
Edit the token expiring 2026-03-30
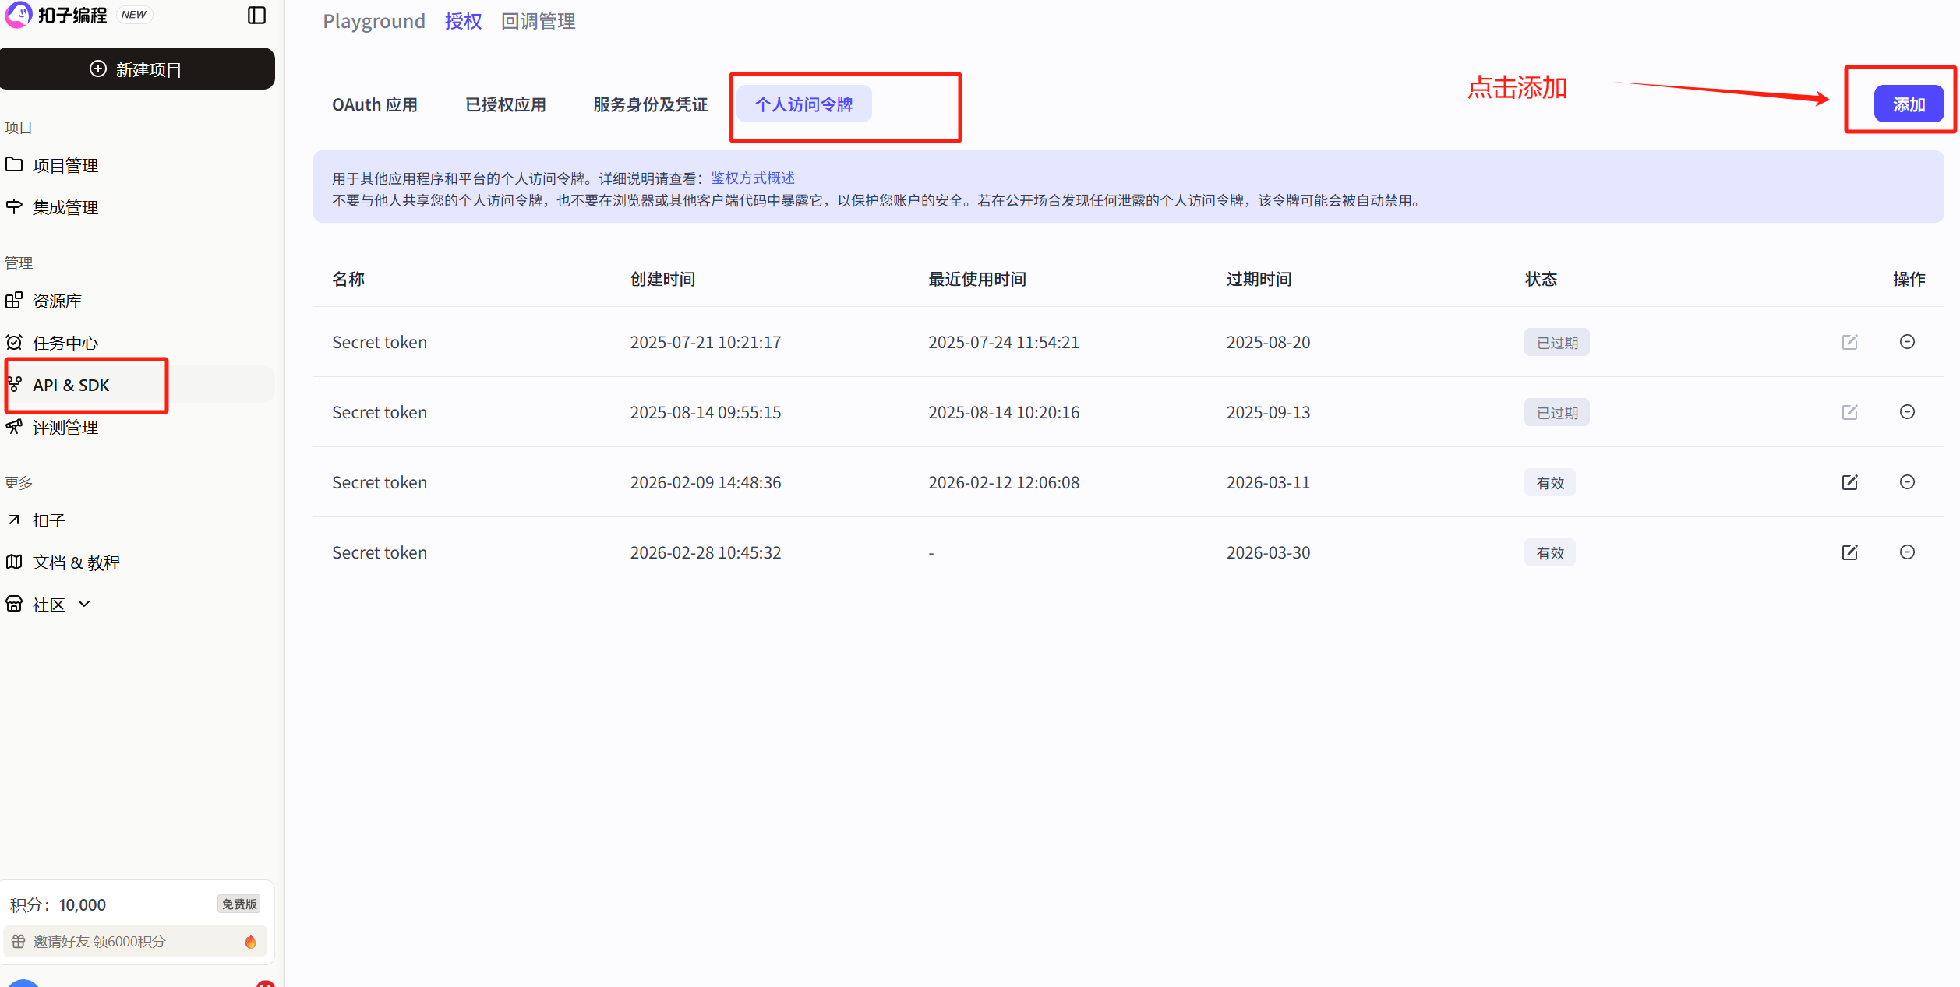(1849, 552)
